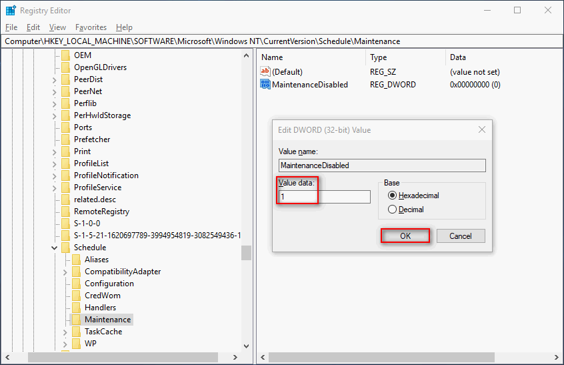564x365 pixels.
Task: Open the Favorites menu
Action: coord(91,27)
